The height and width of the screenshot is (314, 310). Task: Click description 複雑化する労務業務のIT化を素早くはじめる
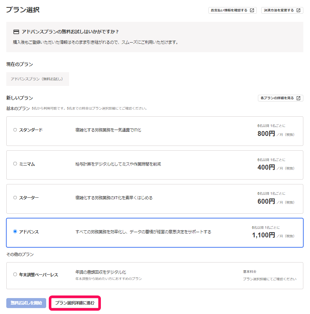point(114,198)
